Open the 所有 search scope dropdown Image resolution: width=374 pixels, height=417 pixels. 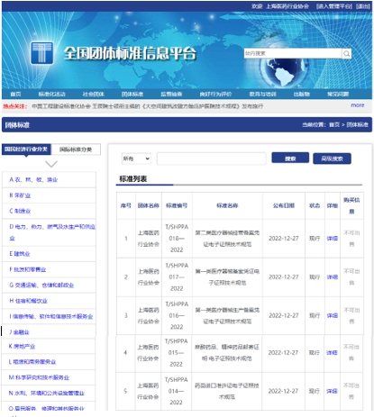click(x=136, y=159)
